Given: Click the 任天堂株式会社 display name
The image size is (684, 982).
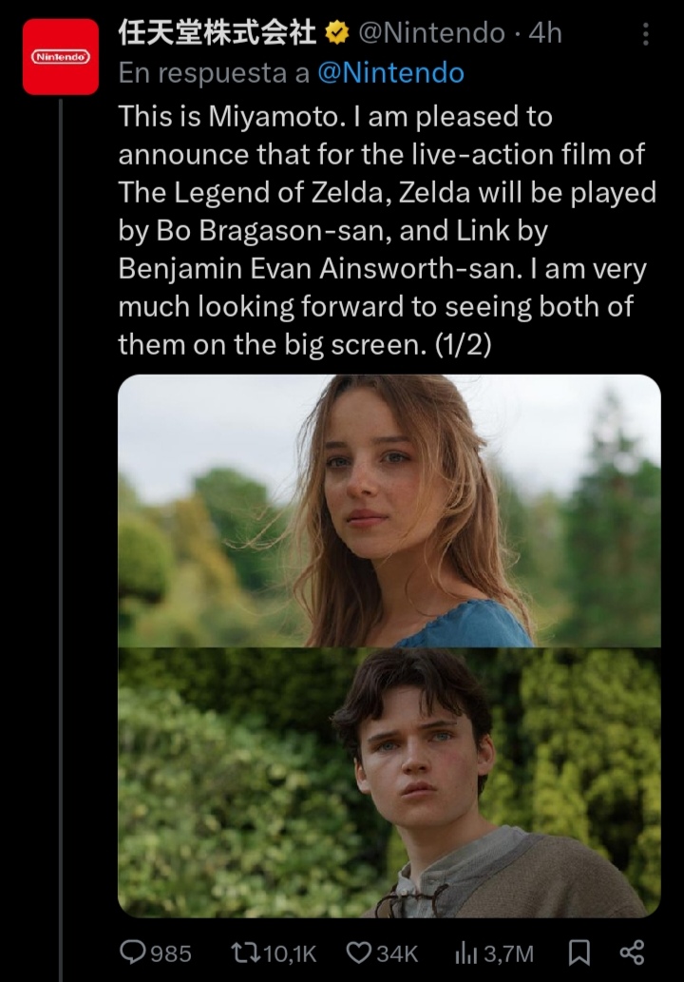Looking at the screenshot, I should [218, 33].
